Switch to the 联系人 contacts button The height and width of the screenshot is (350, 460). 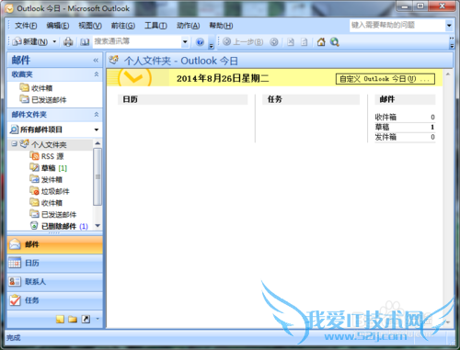pyautogui.click(x=55, y=282)
